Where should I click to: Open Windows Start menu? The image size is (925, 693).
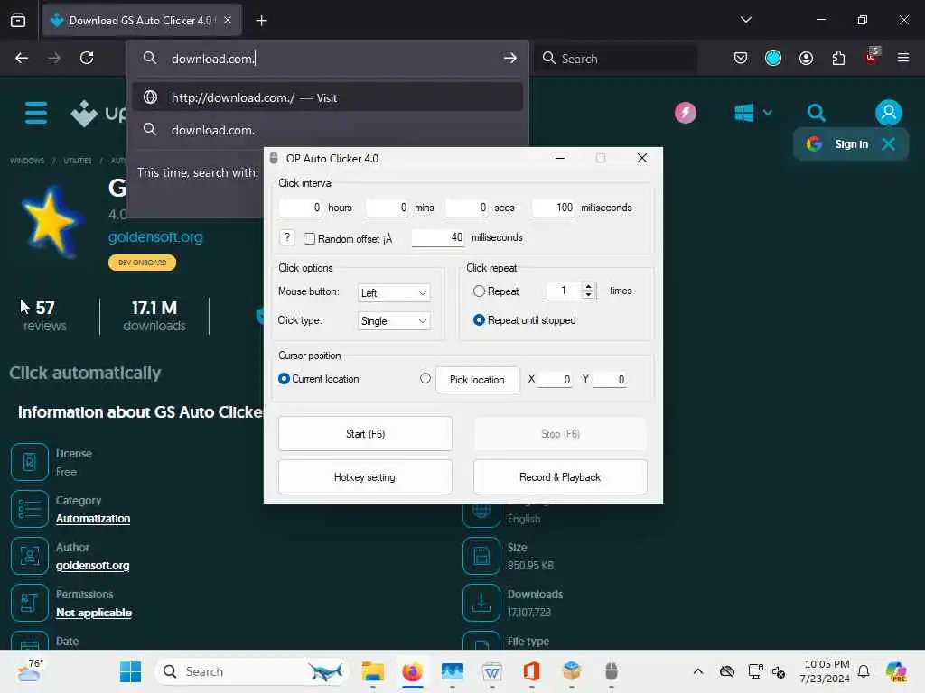pos(130,671)
